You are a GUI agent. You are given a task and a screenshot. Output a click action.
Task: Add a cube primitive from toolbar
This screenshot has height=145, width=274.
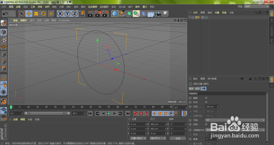(115, 13)
